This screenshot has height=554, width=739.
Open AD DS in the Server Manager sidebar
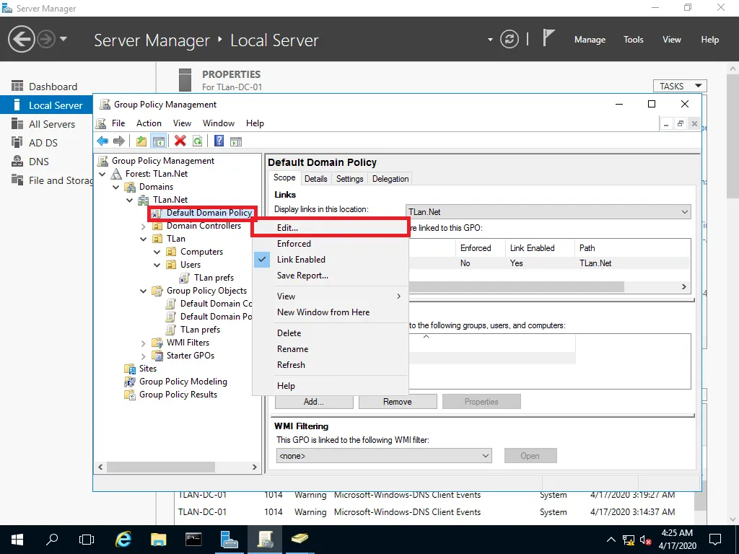point(43,143)
